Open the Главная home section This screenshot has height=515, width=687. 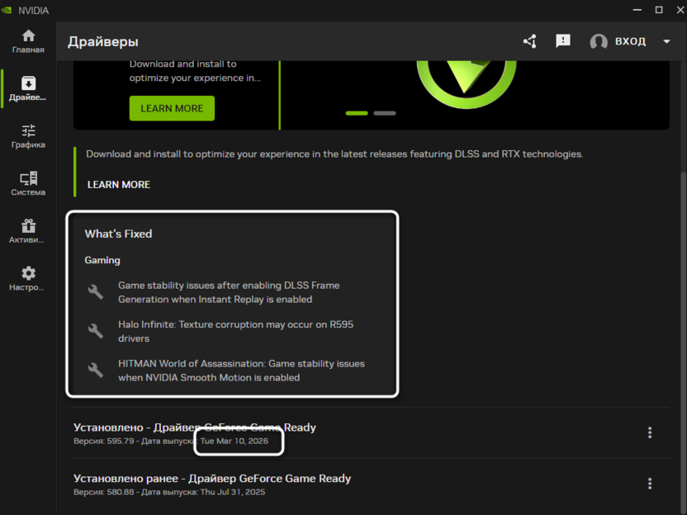[28, 41]
